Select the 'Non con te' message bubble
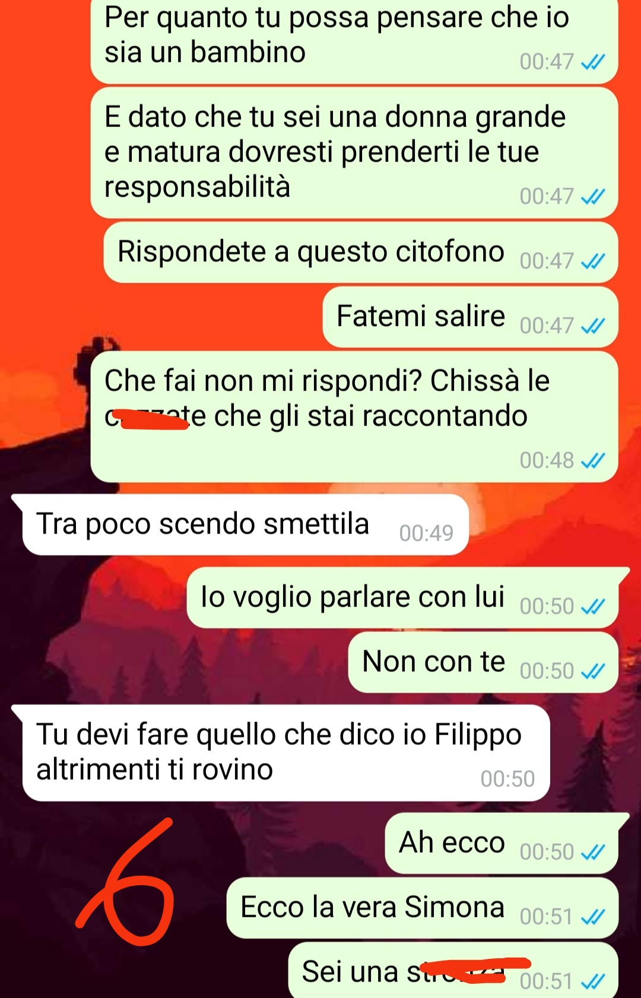The height and width of the screenshot is (998, 641). (x=483, y=662)
